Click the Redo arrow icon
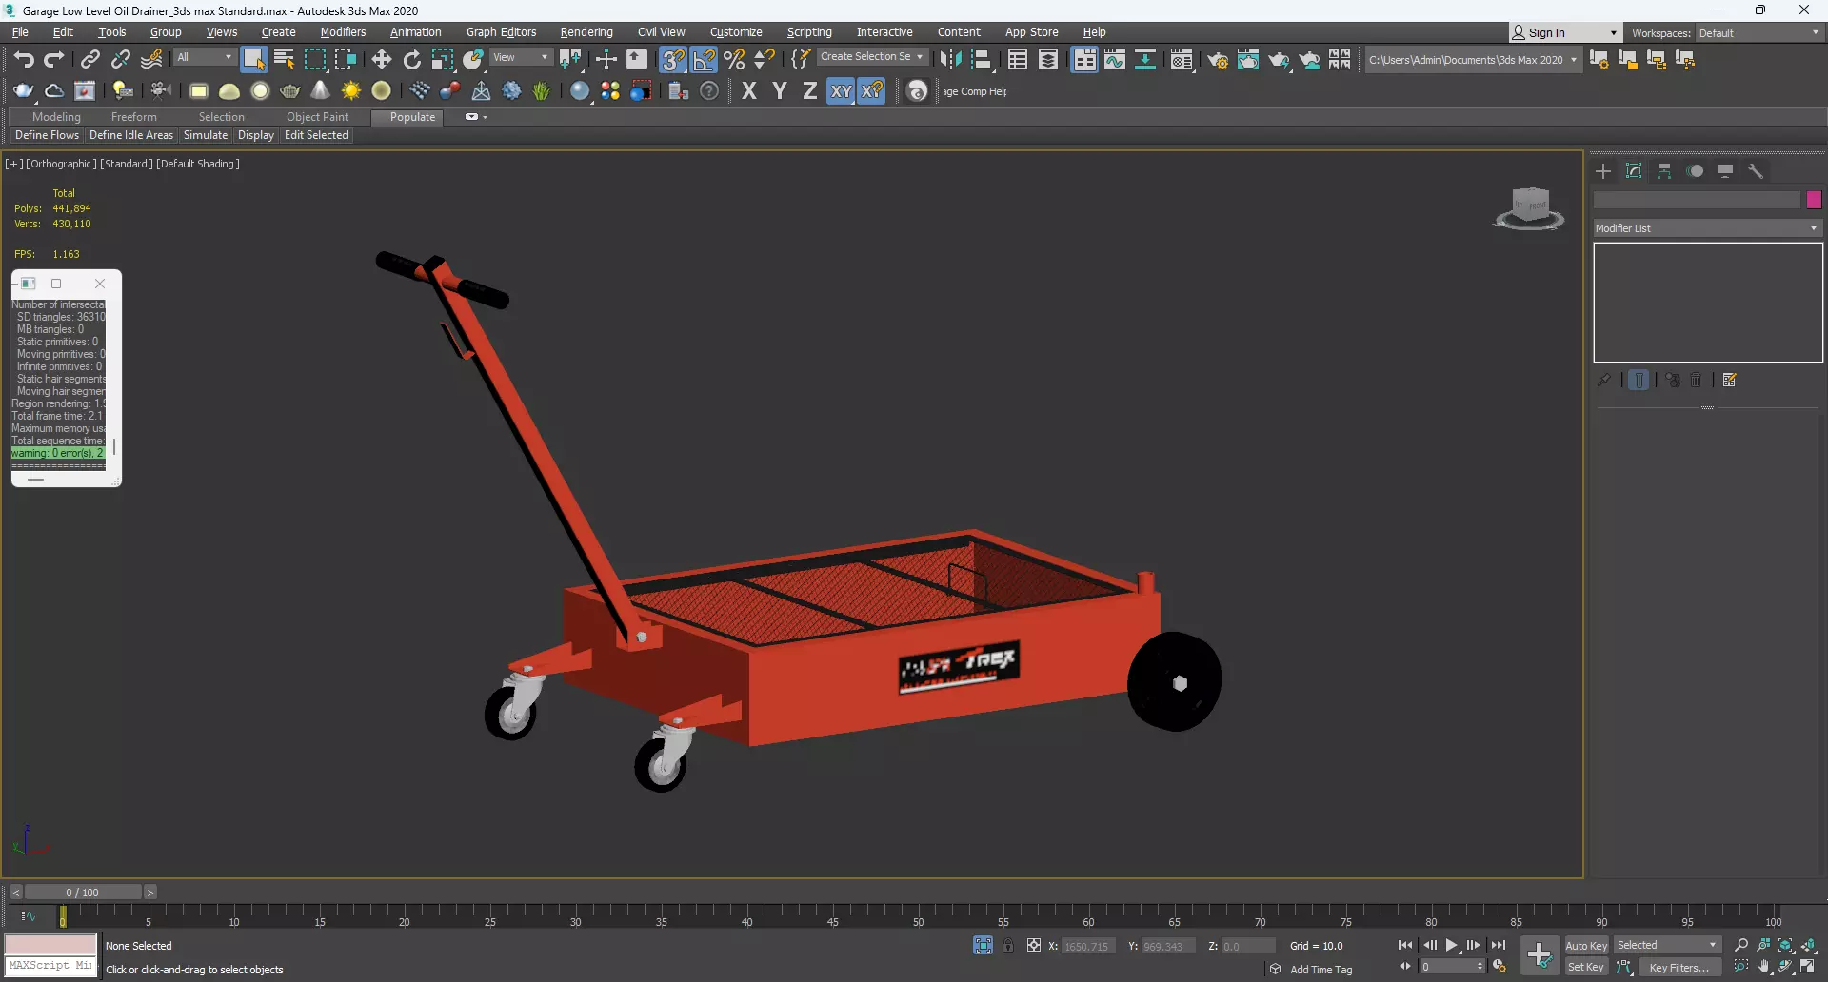Screen dimensions: 1828x982 [x=54, y=60]
